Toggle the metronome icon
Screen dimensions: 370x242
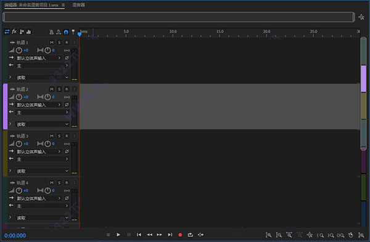pyautogui.click(x=51, y=32)
